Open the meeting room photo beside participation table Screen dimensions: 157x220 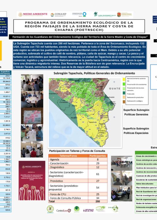[122, 163]
